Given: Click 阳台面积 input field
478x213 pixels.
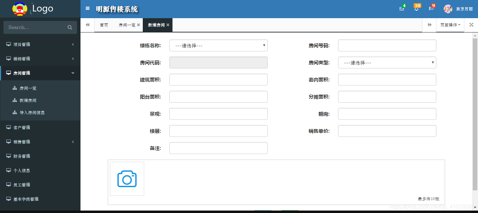Looking at the screenshot, I should (x=218, y=97).
